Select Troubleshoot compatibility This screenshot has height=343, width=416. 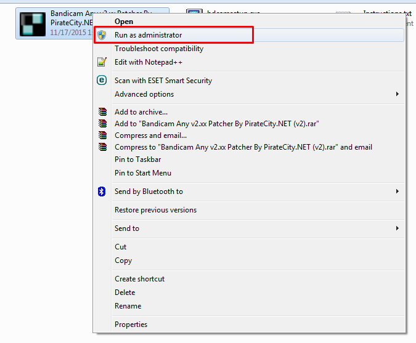[x=159, y=49]
